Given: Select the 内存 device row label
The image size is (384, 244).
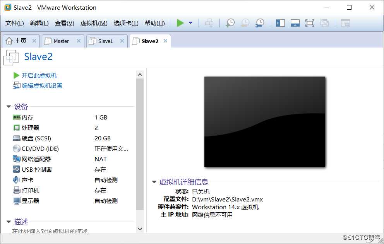Looking at the screenshot, I should tap(27, 118).
